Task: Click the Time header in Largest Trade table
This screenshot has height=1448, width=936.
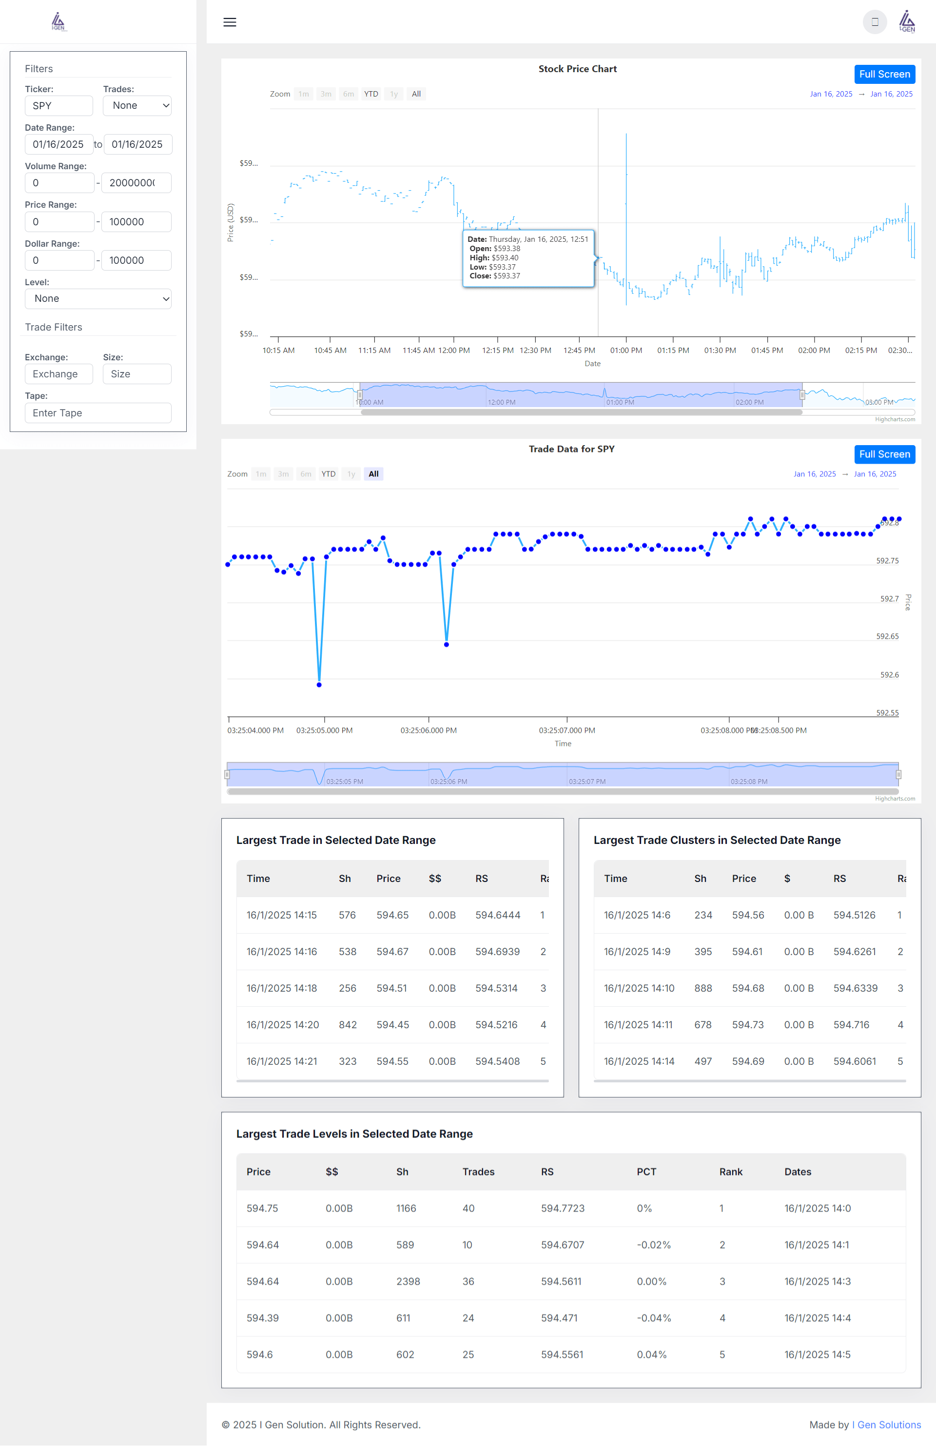Action: click(258, 879)
